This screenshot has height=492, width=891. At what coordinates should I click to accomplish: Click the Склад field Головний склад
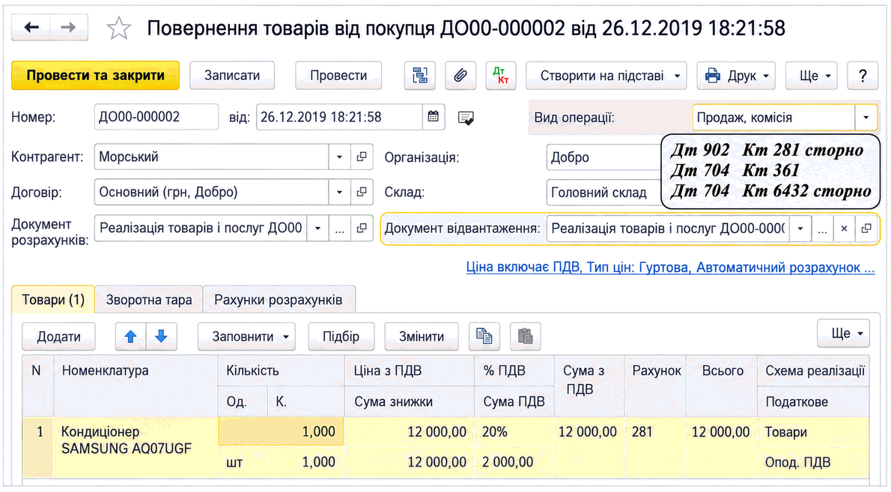[603, 192]
